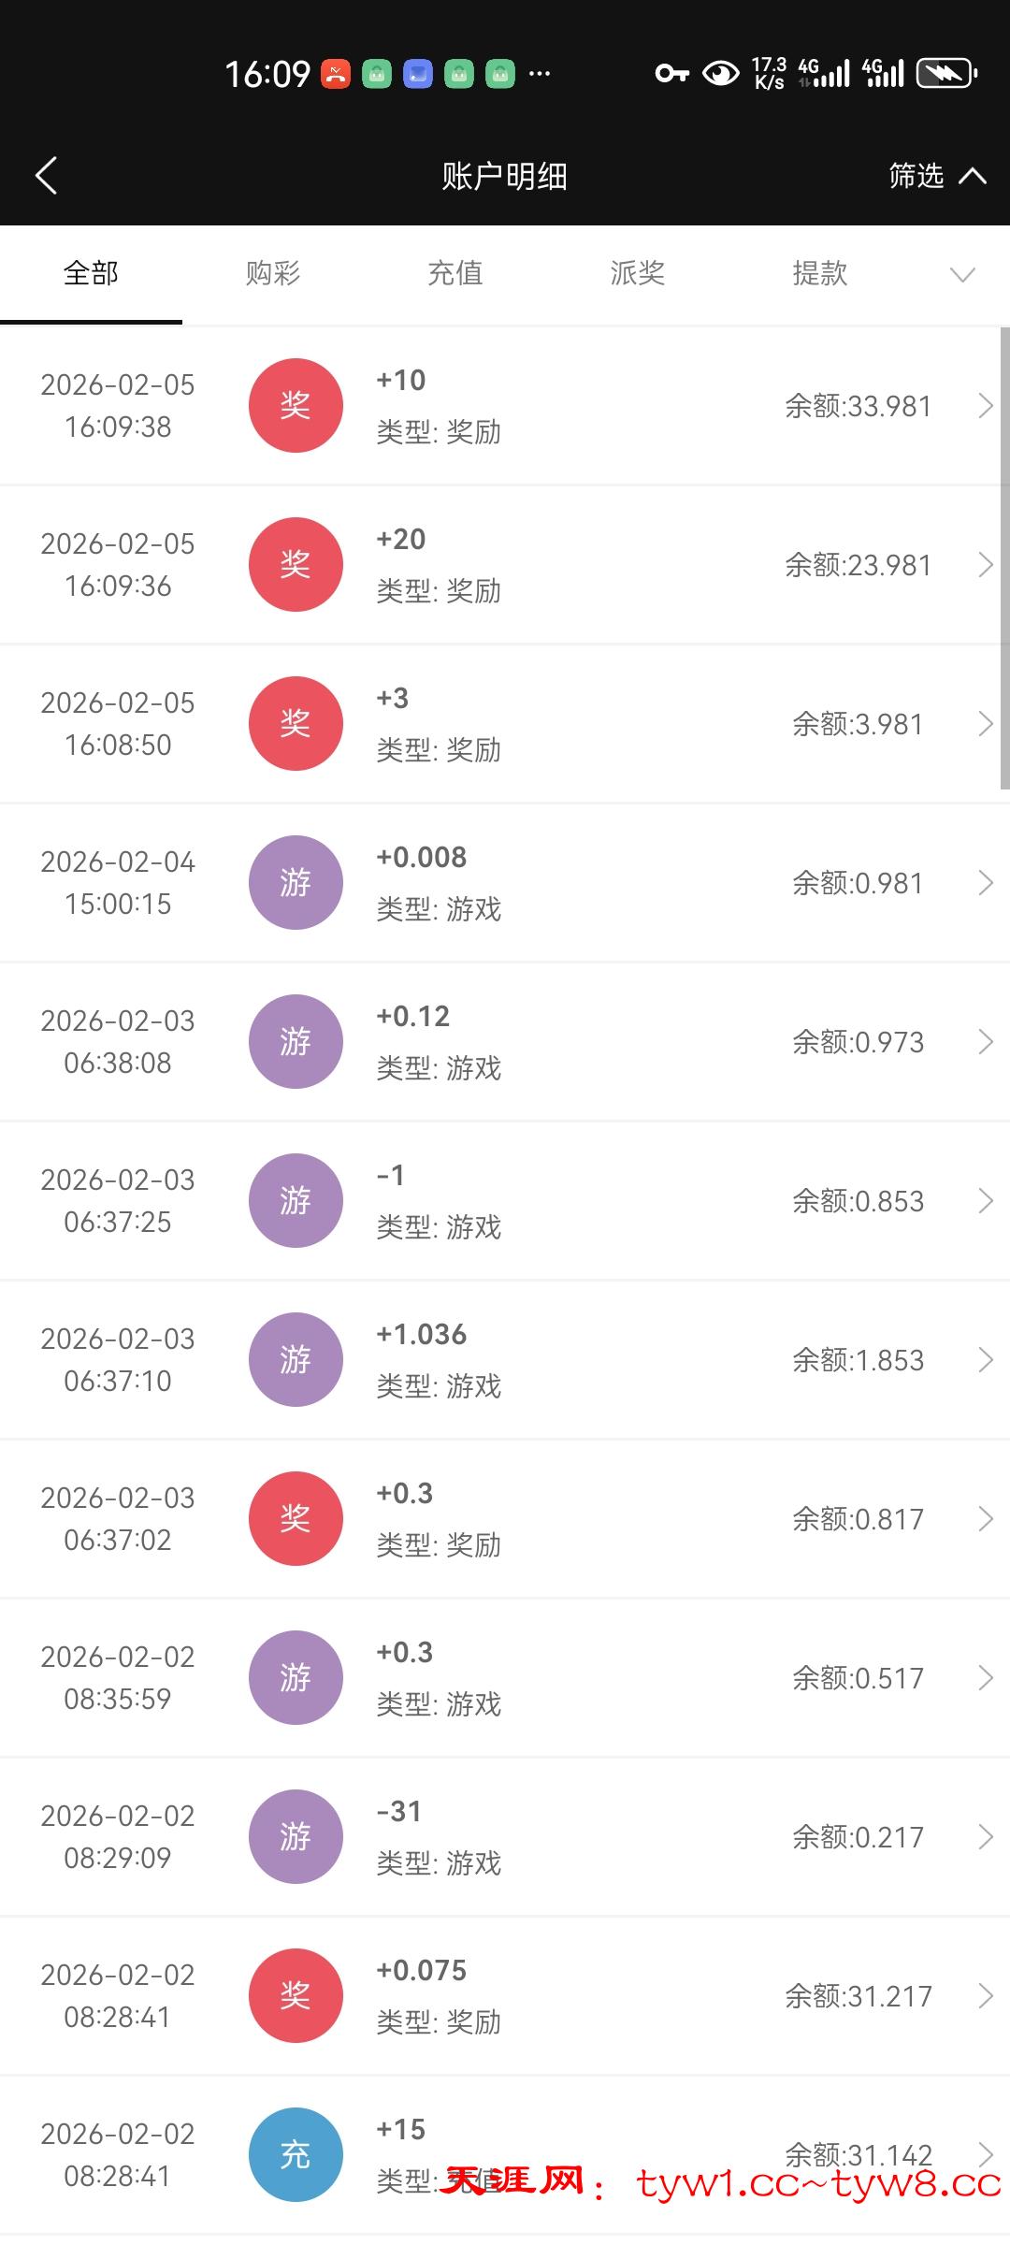
Task: Tap the red 奖 icon for +10 reward
Action: click(x=296, y=405)
